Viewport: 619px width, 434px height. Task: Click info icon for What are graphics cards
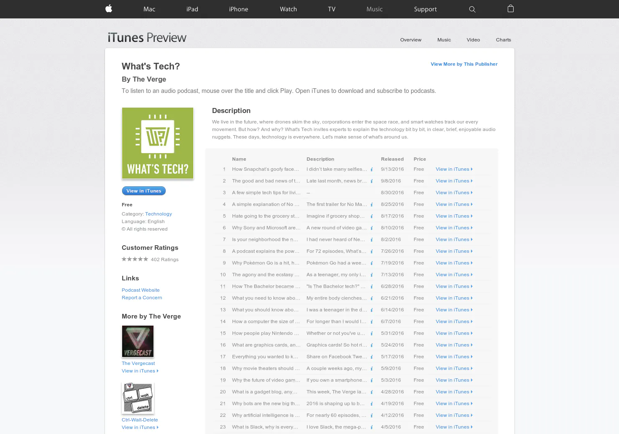click(371, 345)
